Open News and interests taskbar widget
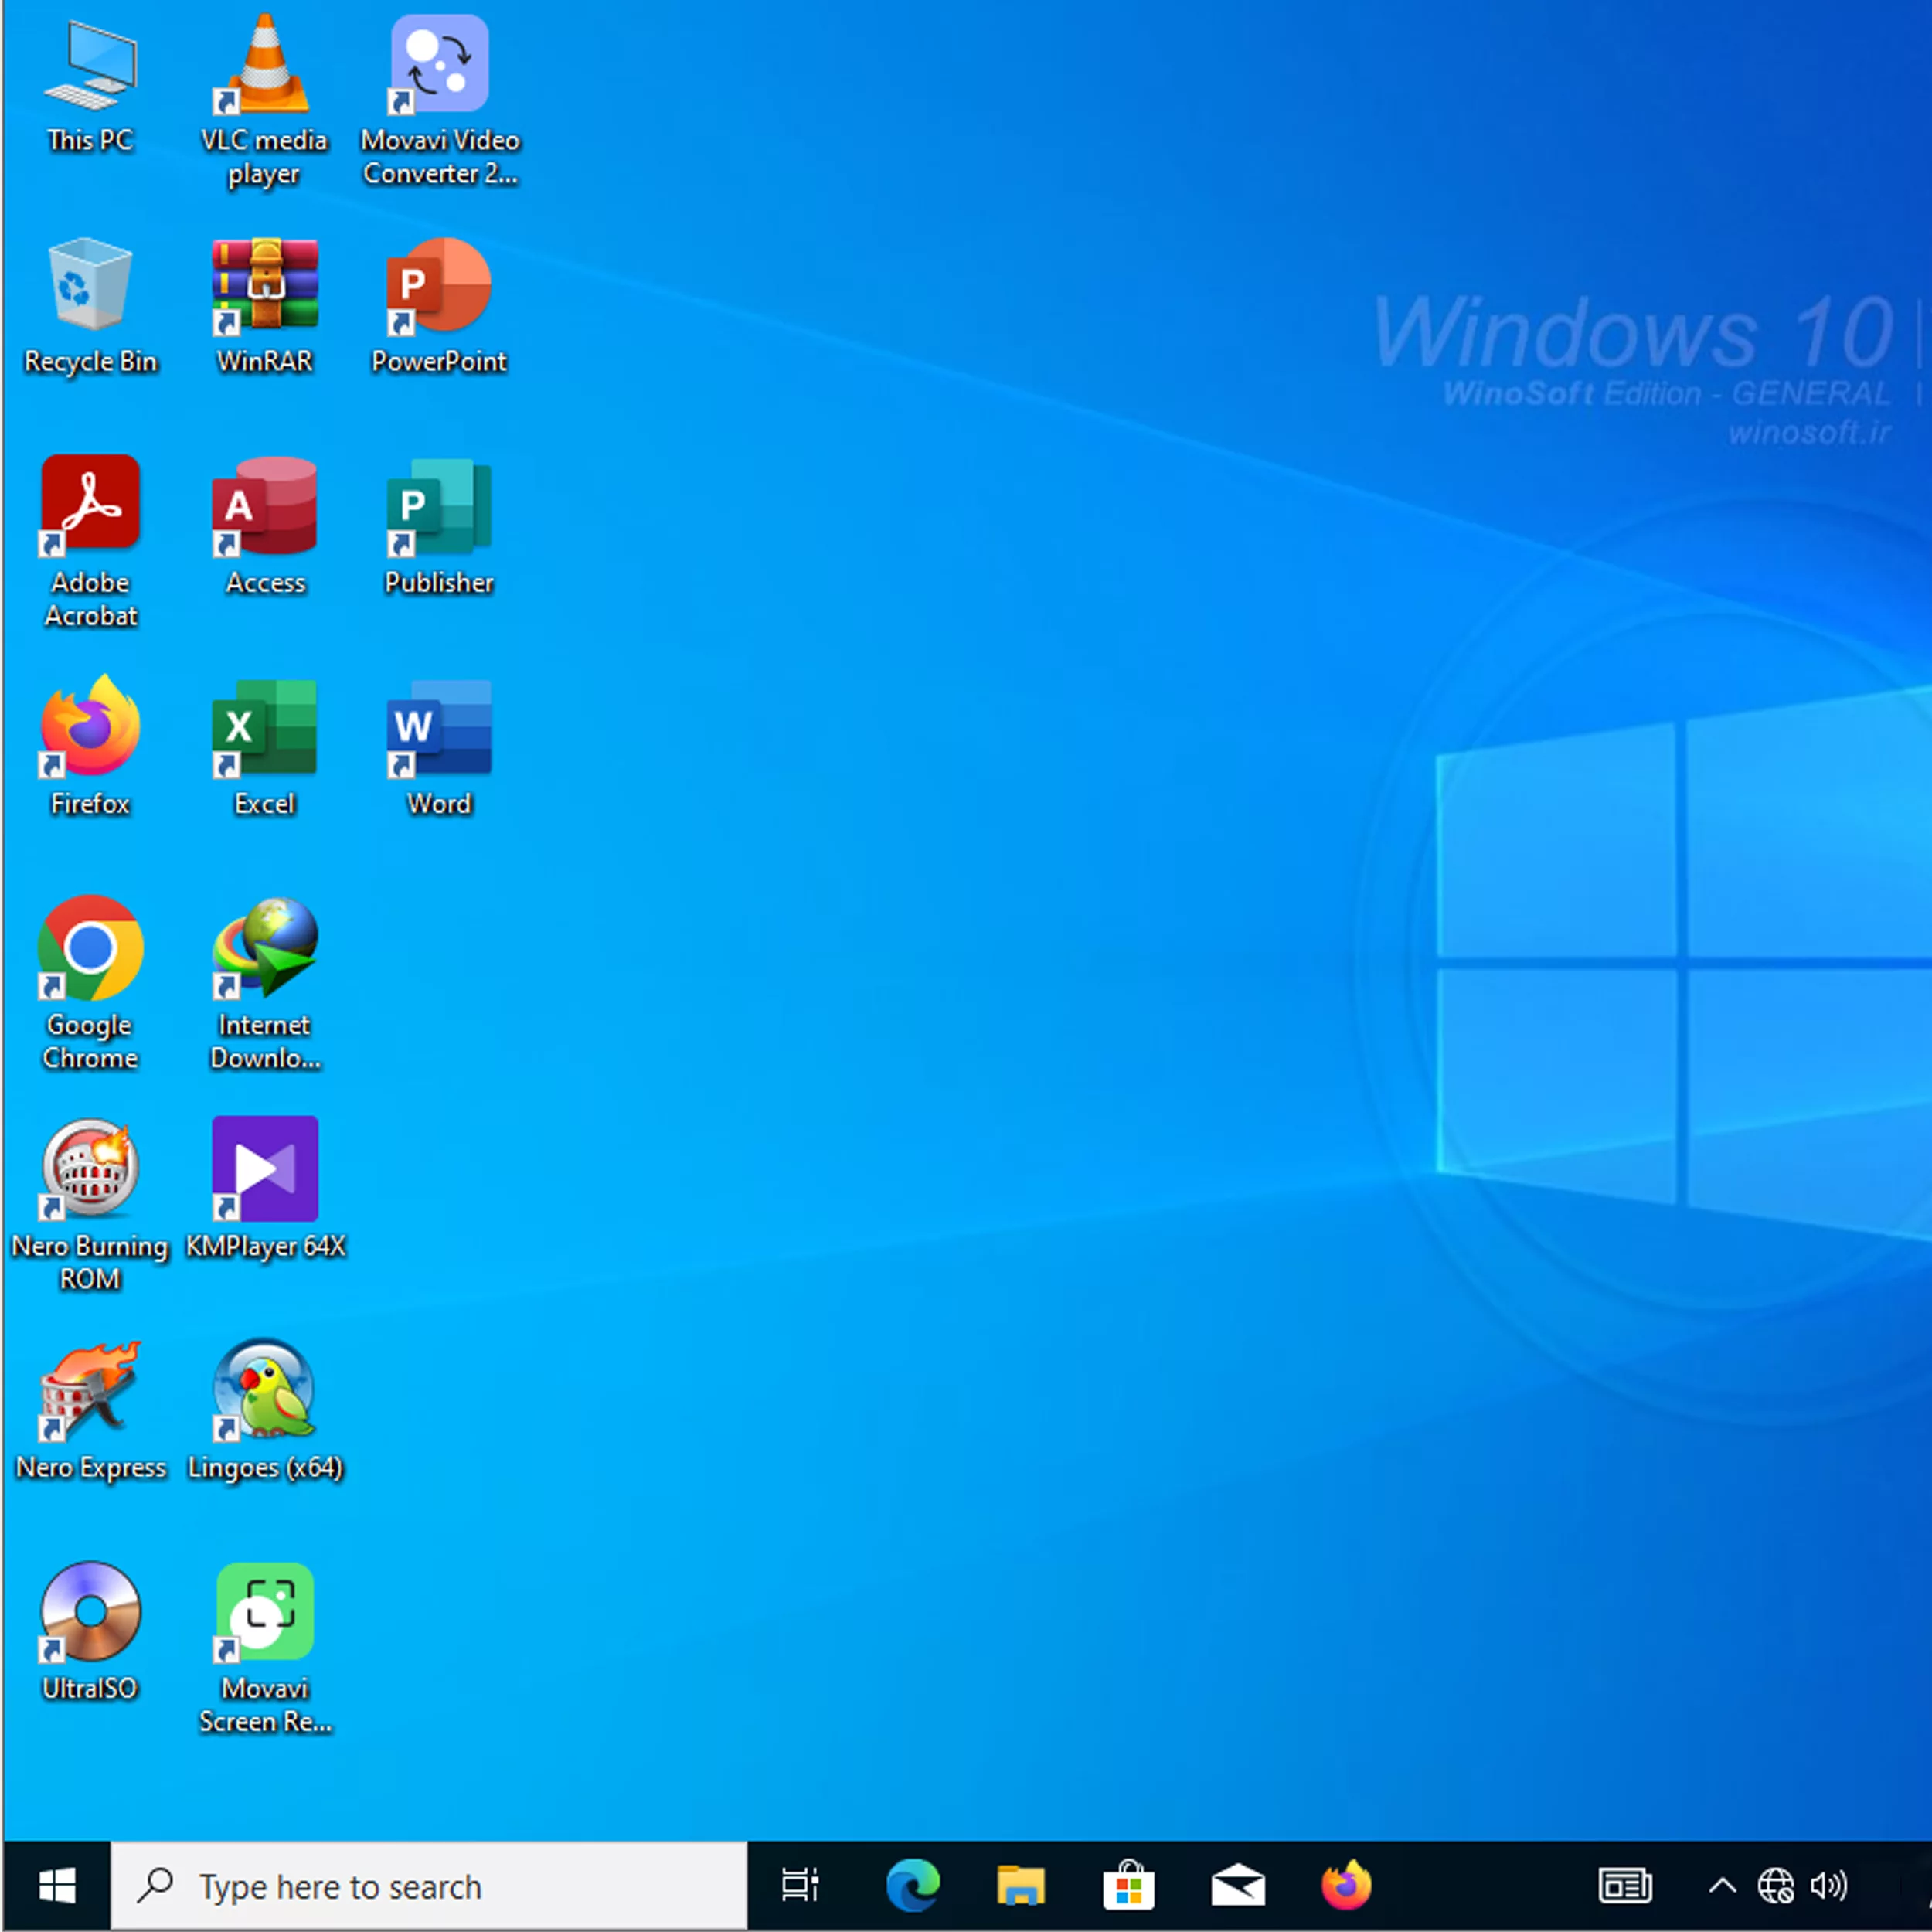 click(1625, 1886)
